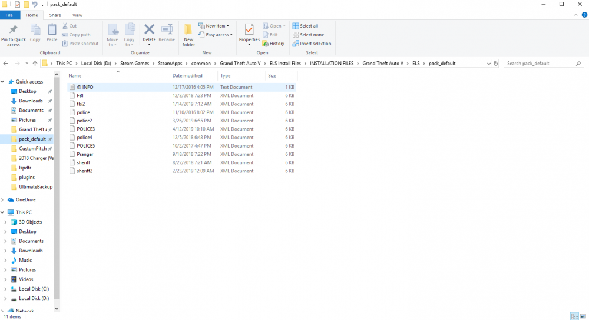Select the POLICE3 file

(x=182, y=129)
